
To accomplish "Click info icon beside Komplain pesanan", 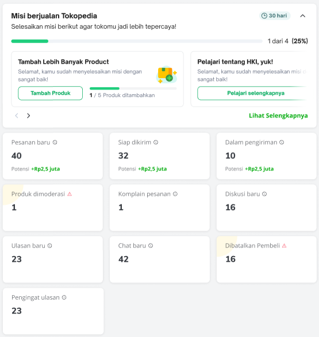I will (x=175, y=194).
